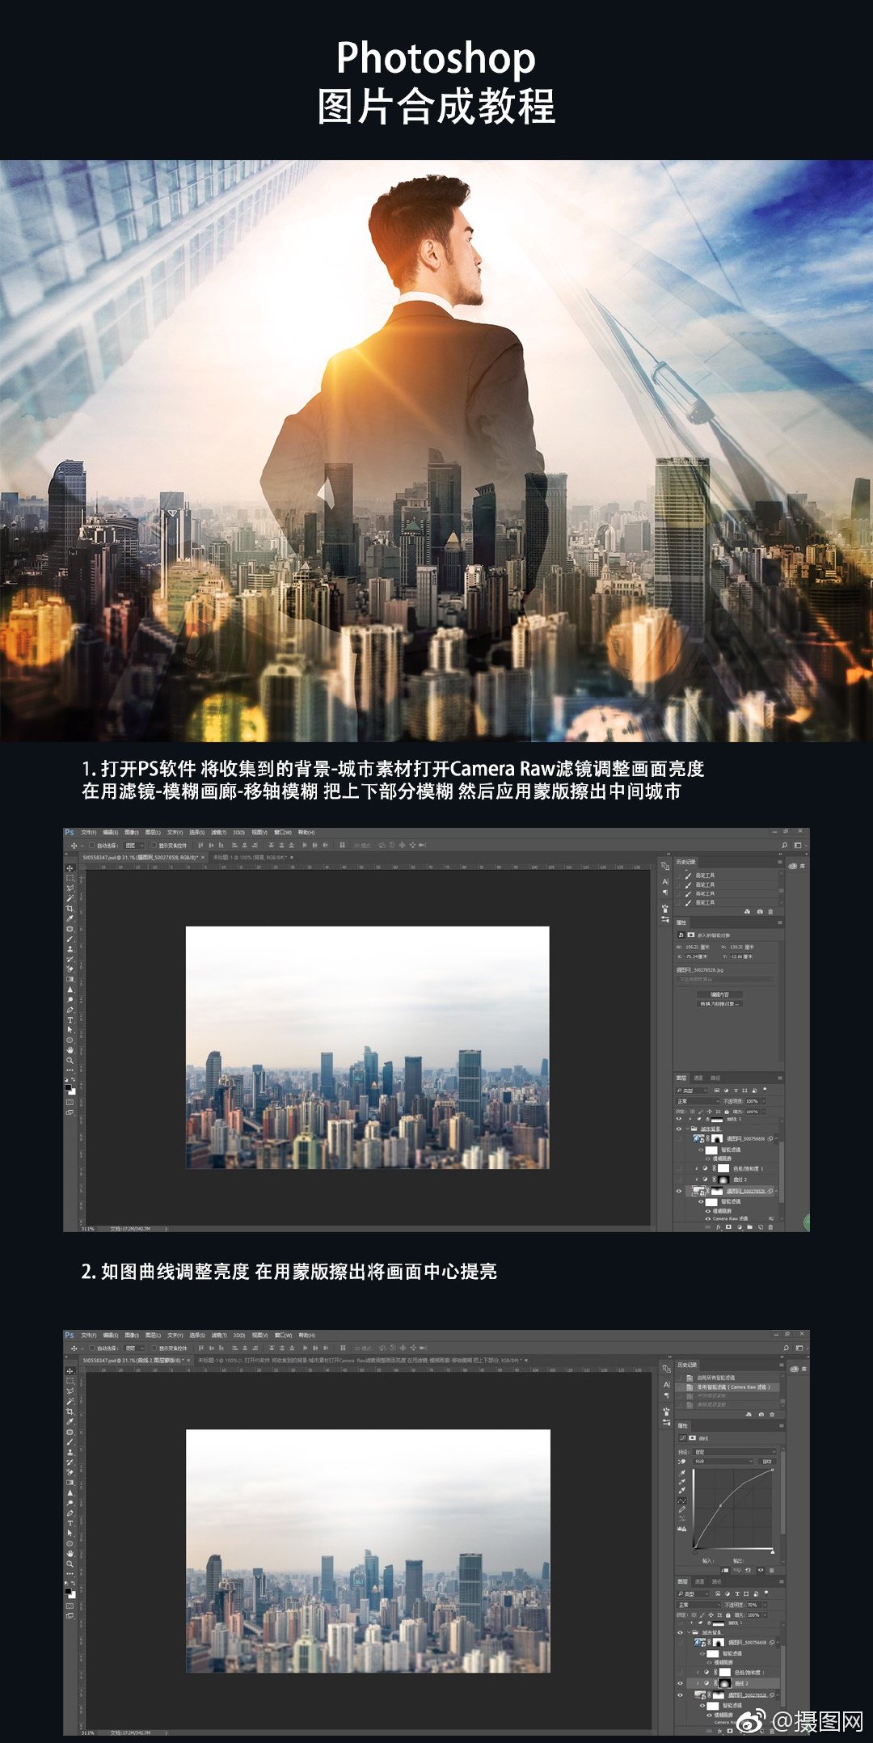Open 图像(I) menu in second screenshot

click(132, 1335)
